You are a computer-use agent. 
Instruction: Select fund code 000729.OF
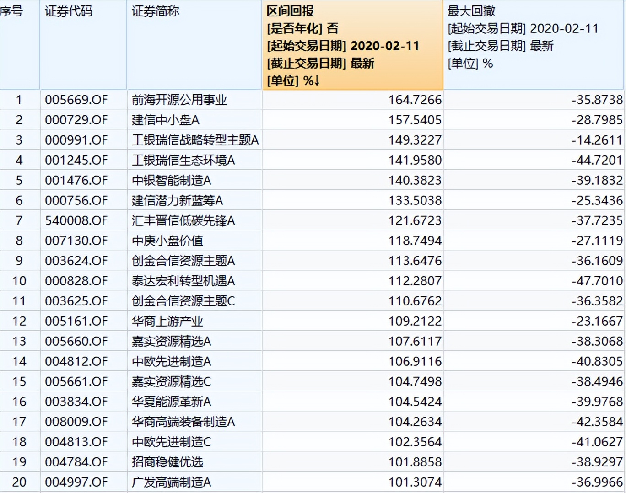(x=76, y=120)
